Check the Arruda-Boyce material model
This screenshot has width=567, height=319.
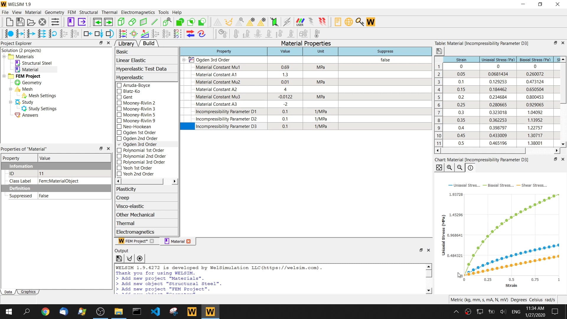pos(119,85)
